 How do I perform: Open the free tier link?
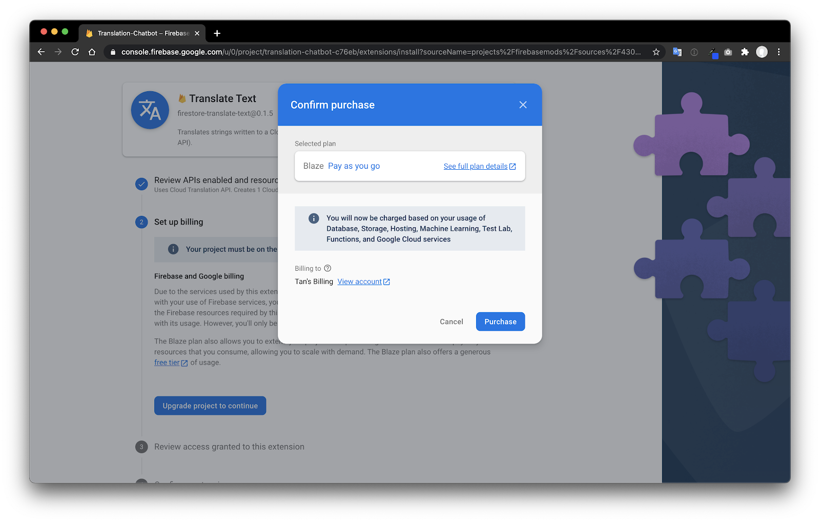171,363
